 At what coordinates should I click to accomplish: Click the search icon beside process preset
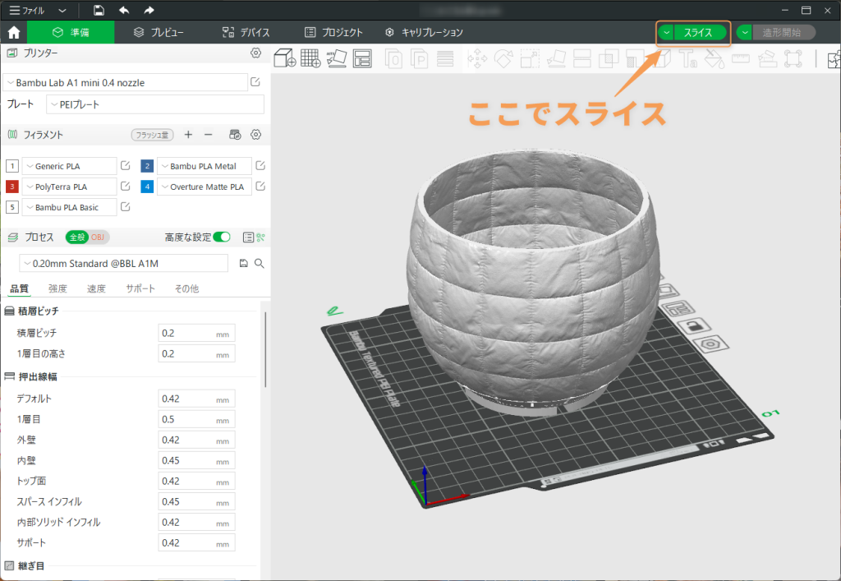click(x=260, y=263)
